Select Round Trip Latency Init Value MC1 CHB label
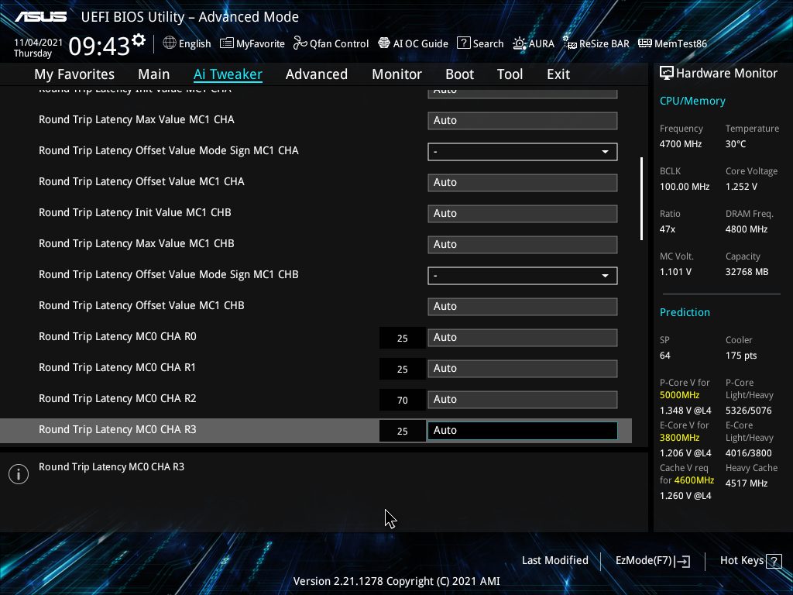Screen dimensions: 793x595 [135, 212]
